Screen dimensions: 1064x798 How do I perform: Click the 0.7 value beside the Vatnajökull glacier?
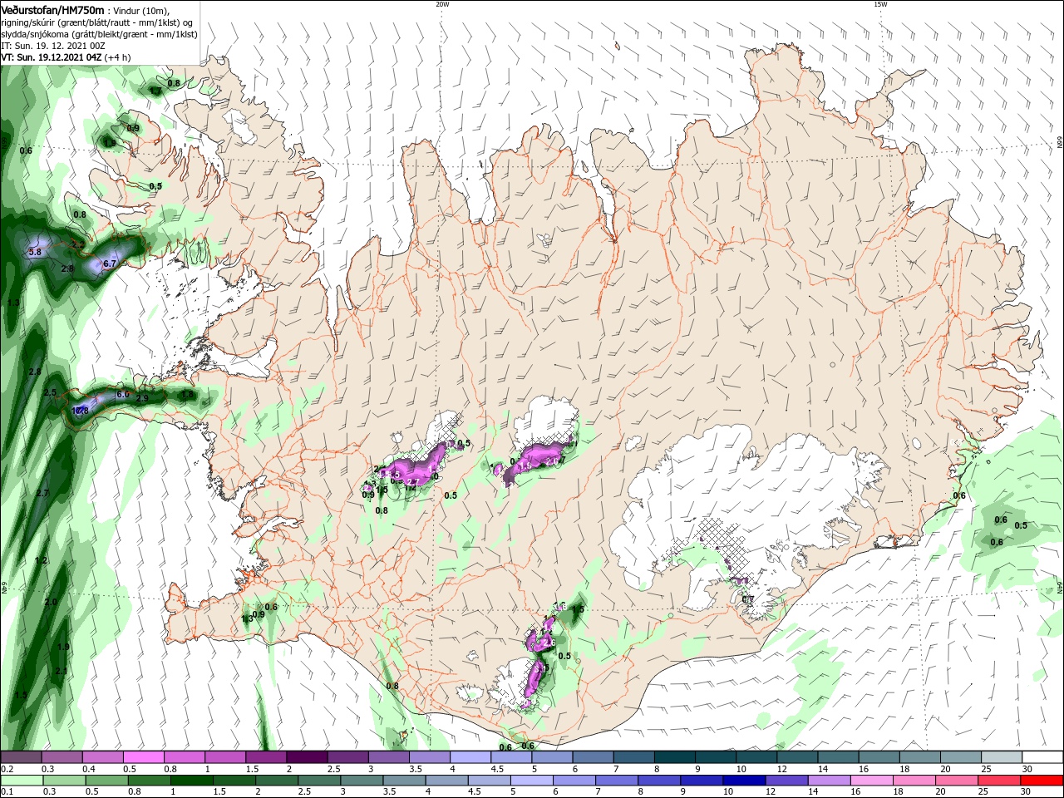747,599
